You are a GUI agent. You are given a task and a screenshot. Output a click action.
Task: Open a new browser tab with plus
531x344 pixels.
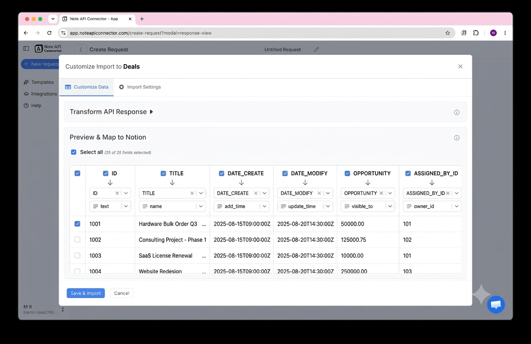tap(142, 19)
